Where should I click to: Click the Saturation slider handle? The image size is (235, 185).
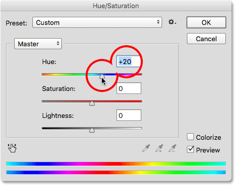tap(92, 103)
